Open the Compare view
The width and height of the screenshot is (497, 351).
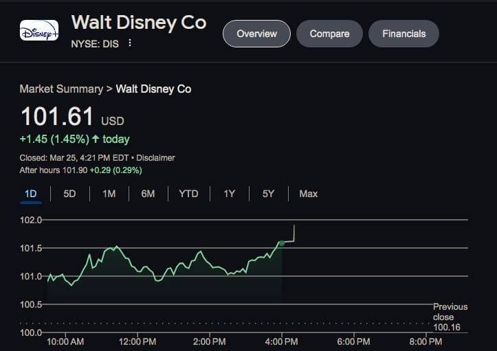(329, 34)
